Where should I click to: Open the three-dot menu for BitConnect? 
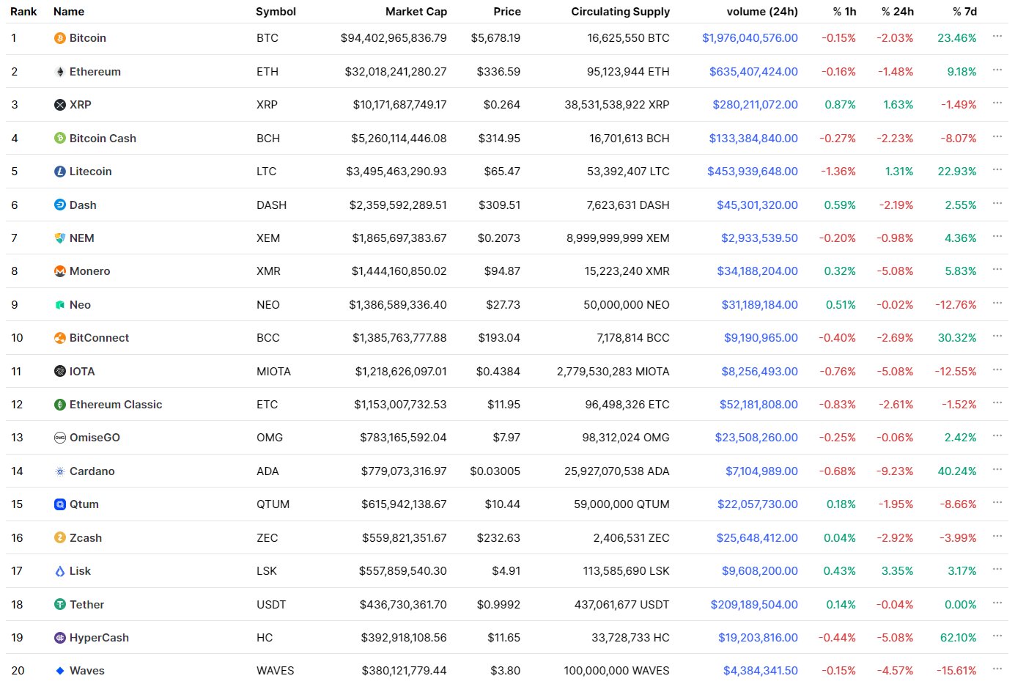coord(997,336)
